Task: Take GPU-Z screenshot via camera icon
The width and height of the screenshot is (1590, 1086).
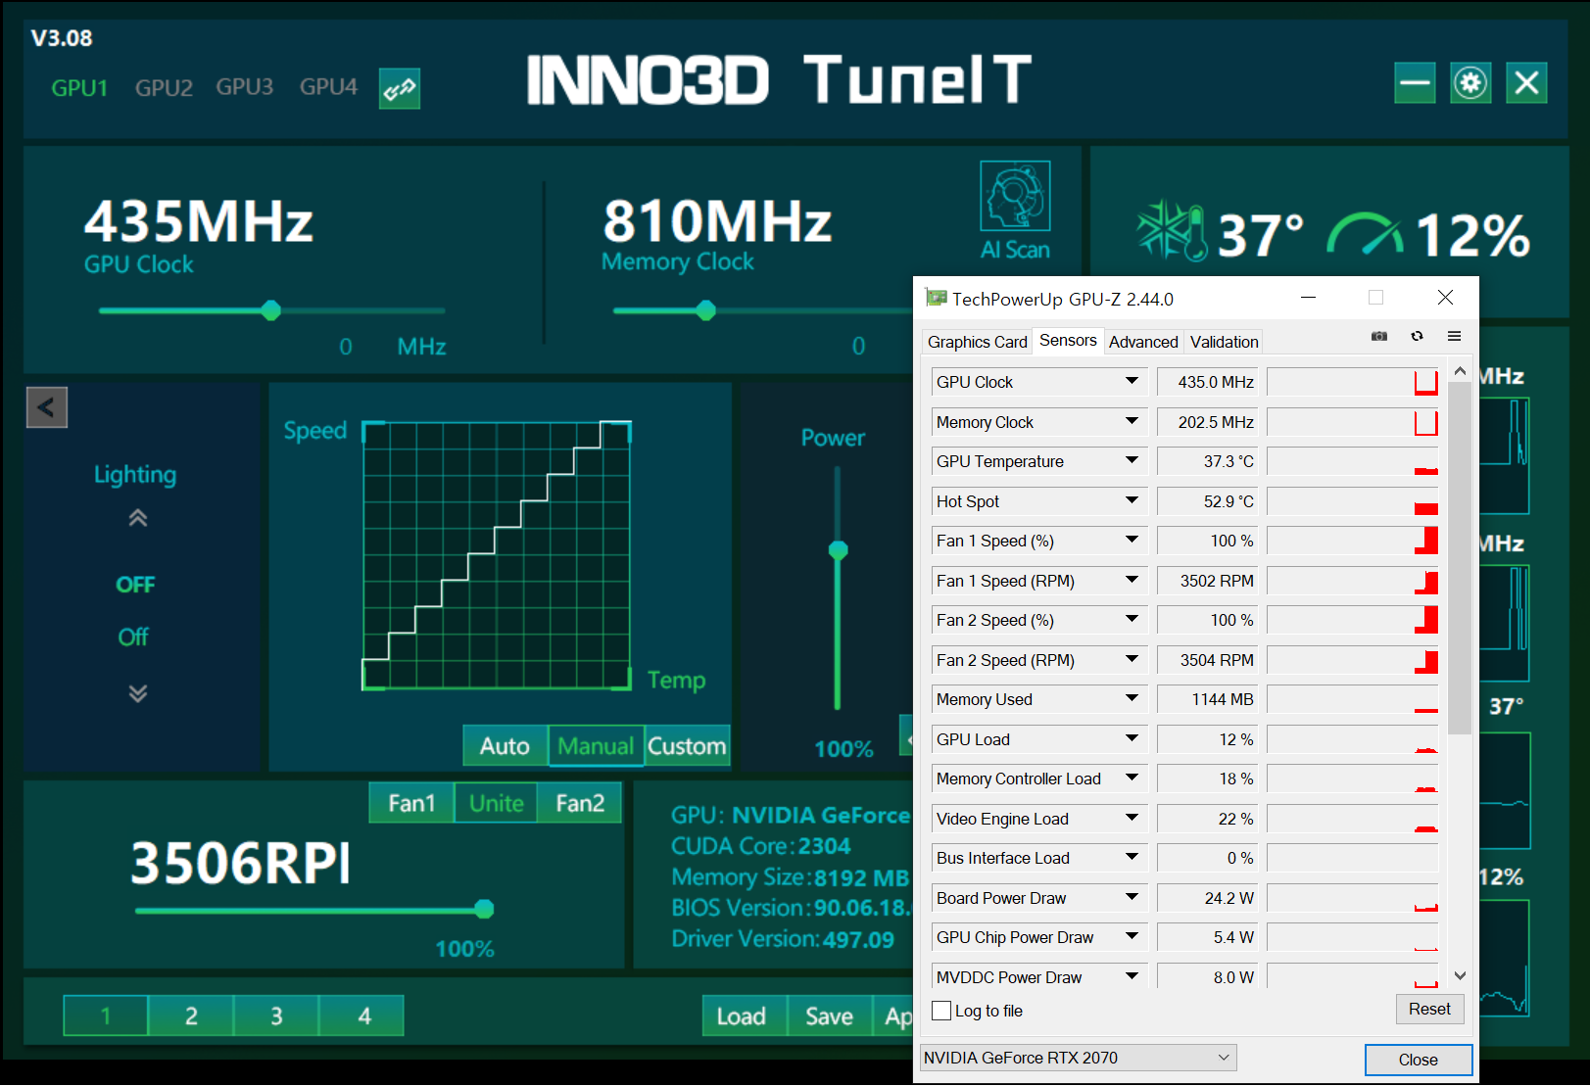Action: click(1379, 337)
